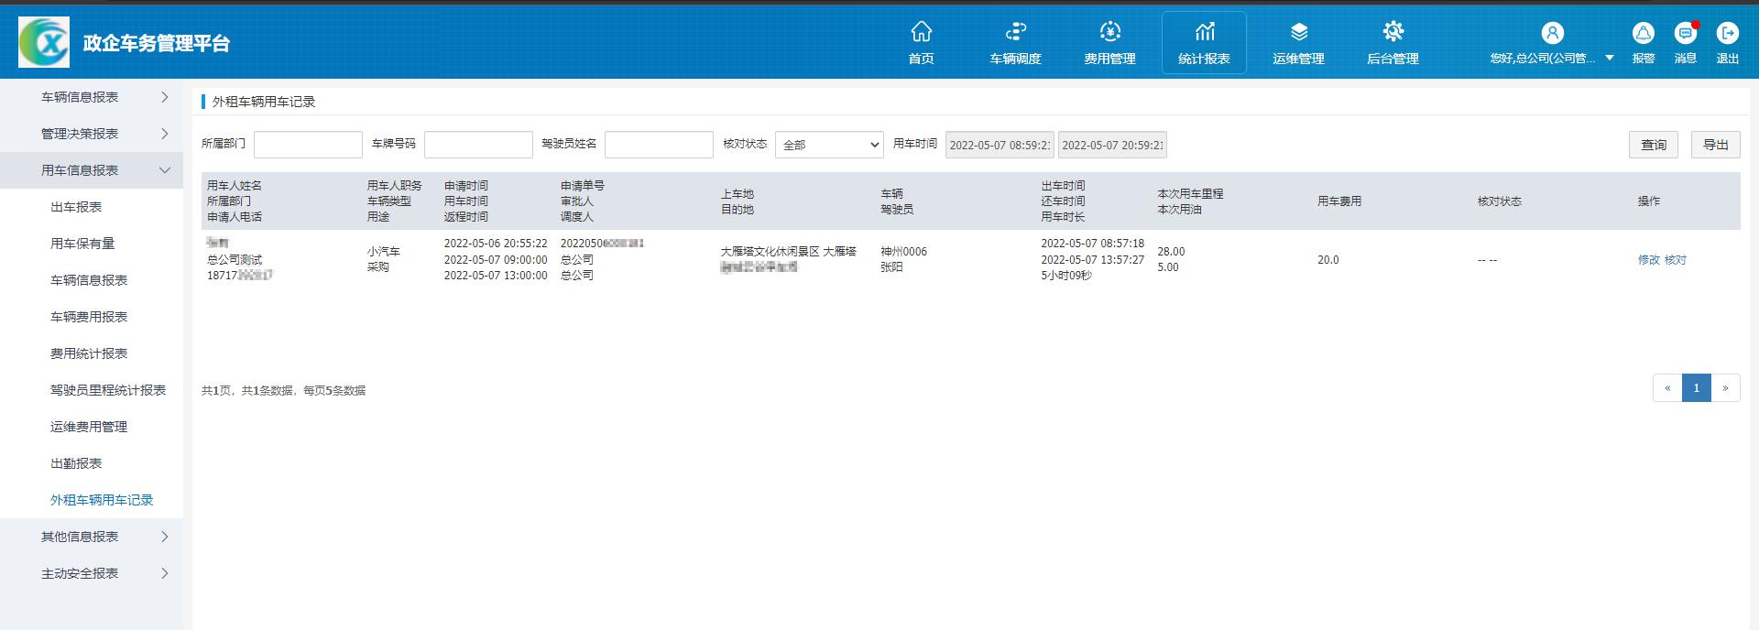
Task: Go to page 1
Action: [x=1697, y=388]
